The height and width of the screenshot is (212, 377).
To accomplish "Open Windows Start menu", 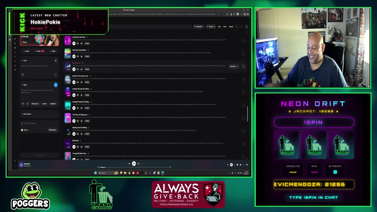I will pyautogui.click(x=95, y=173).
